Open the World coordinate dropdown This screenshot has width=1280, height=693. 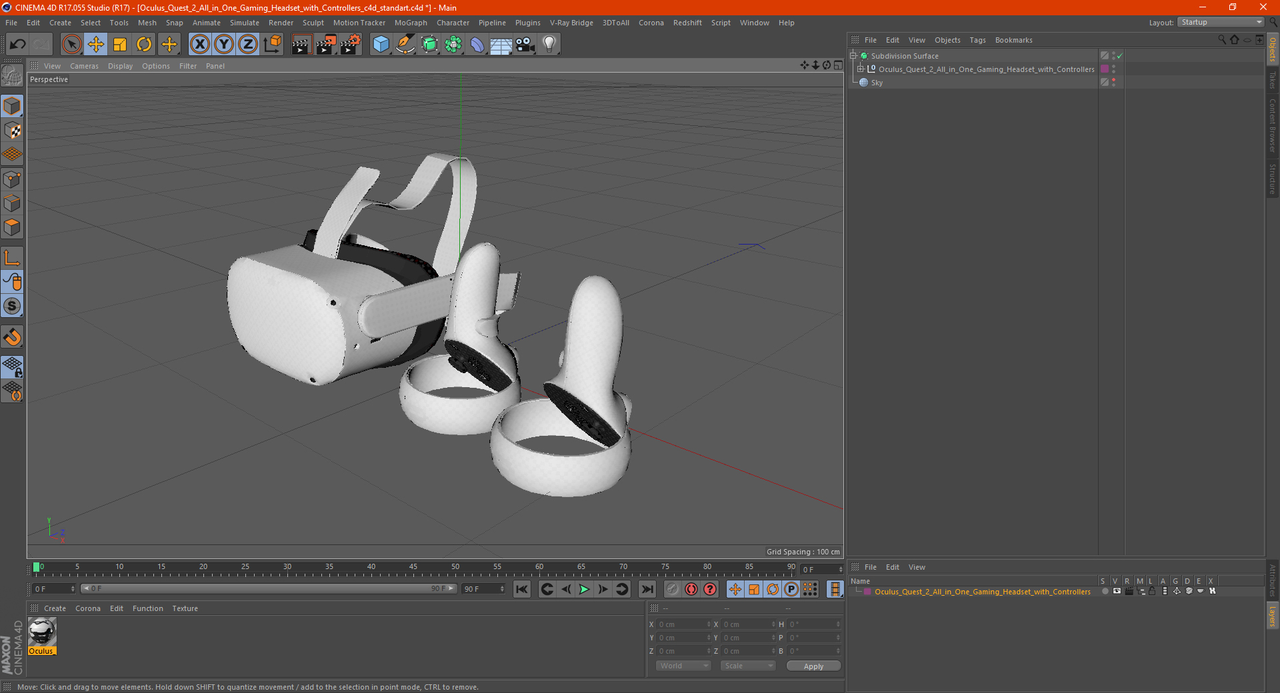(x=683, y=666)
